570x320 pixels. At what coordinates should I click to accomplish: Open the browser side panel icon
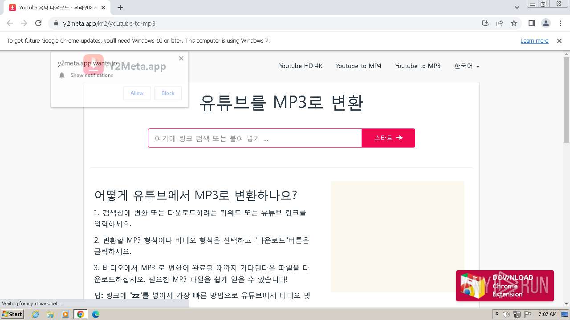(531, 23)
